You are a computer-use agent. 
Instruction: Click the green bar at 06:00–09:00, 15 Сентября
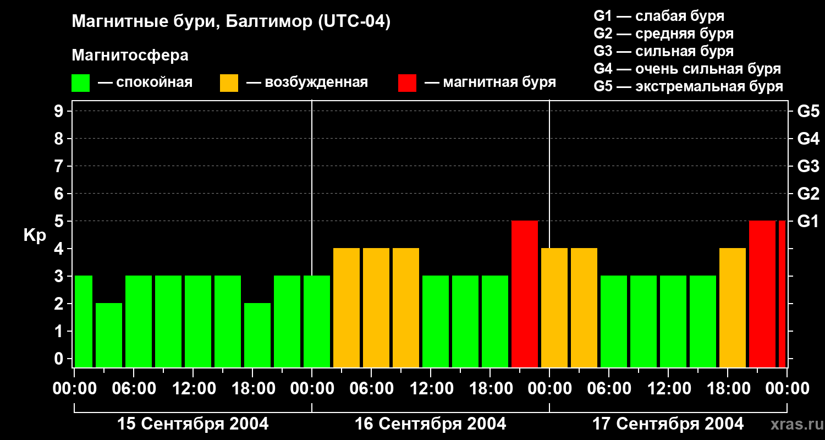click(139, 322)
